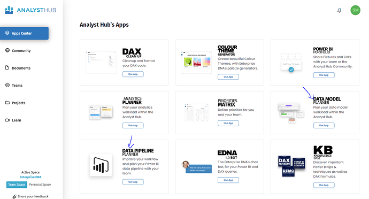Click the notification bell icon
Screen dimensions: 369x199
(x=340, y=10)
